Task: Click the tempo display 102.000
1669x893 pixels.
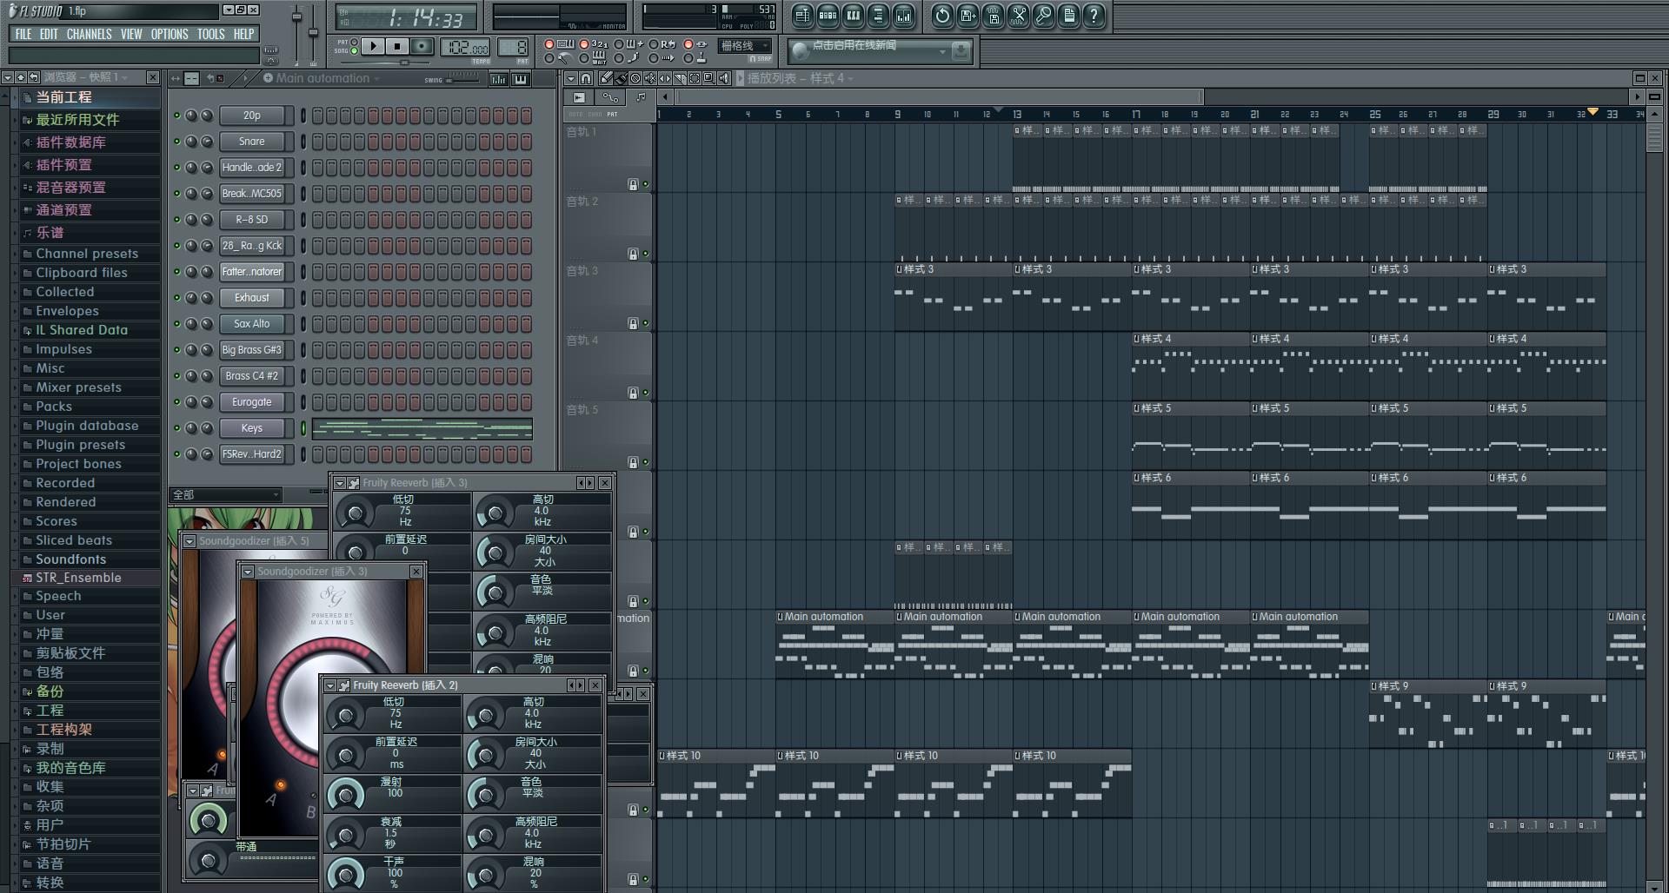Action: (465, 47)
